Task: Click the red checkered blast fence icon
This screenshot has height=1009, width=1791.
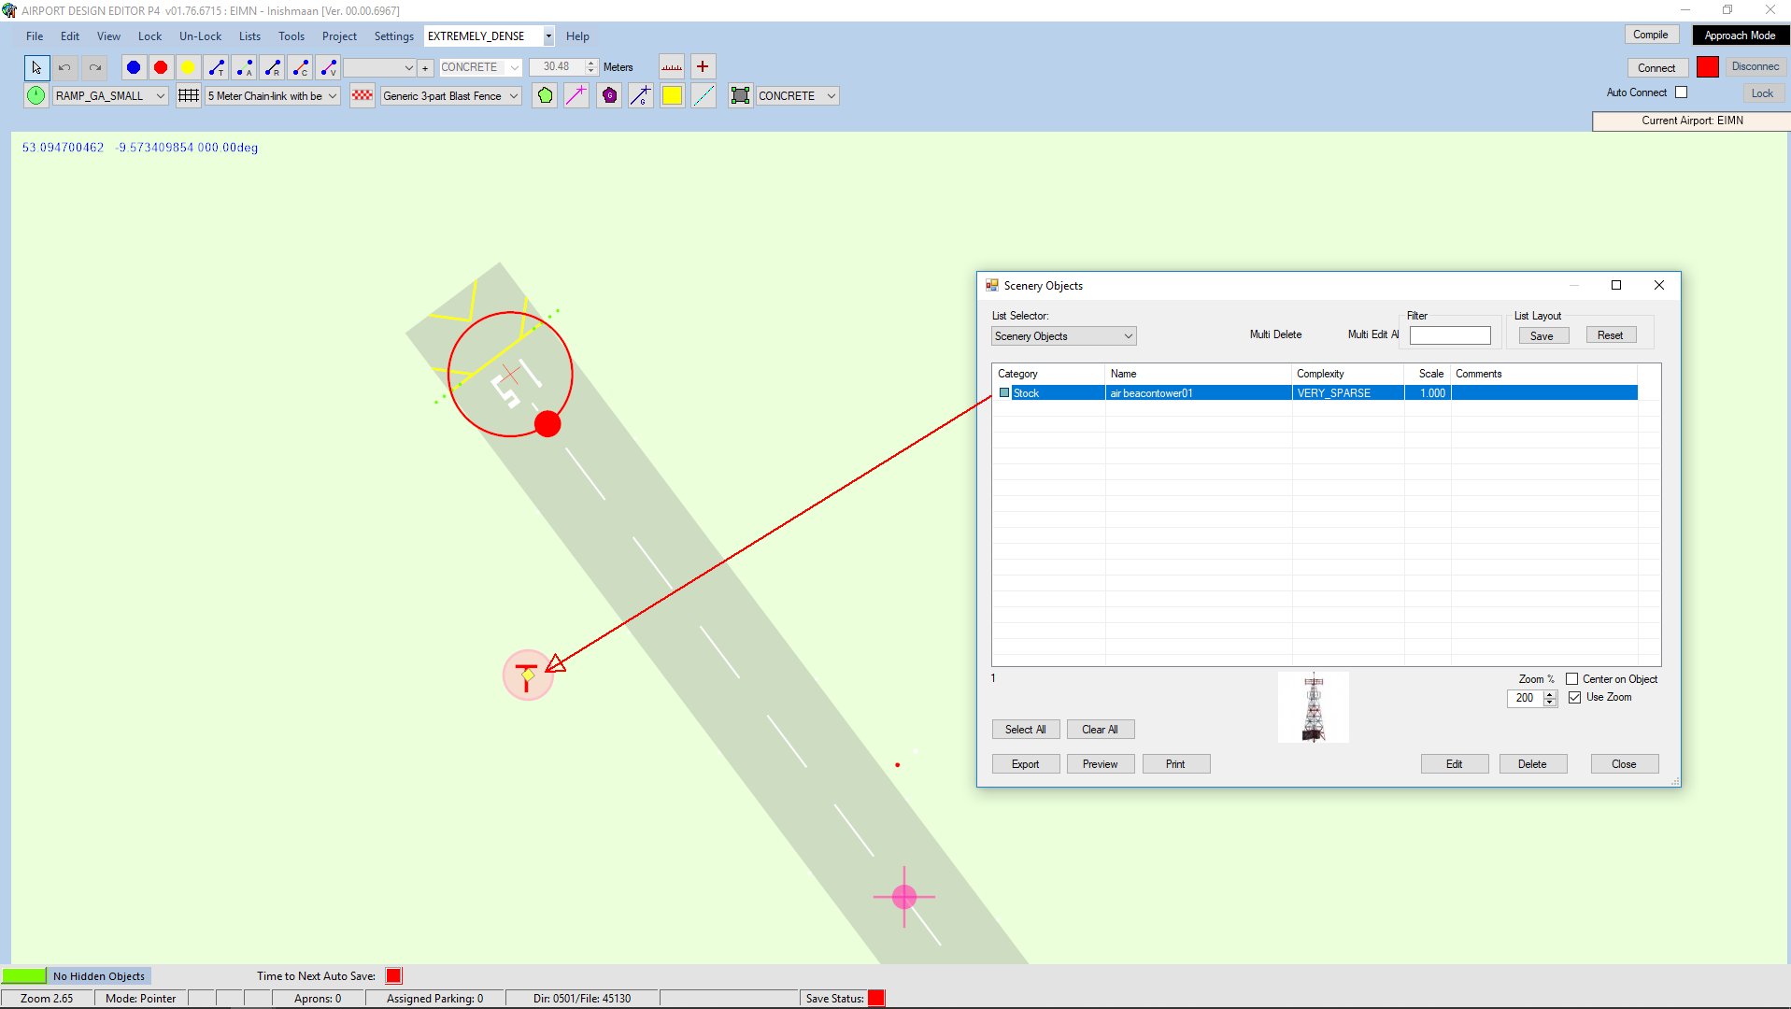Action: [x=362, y=95]
